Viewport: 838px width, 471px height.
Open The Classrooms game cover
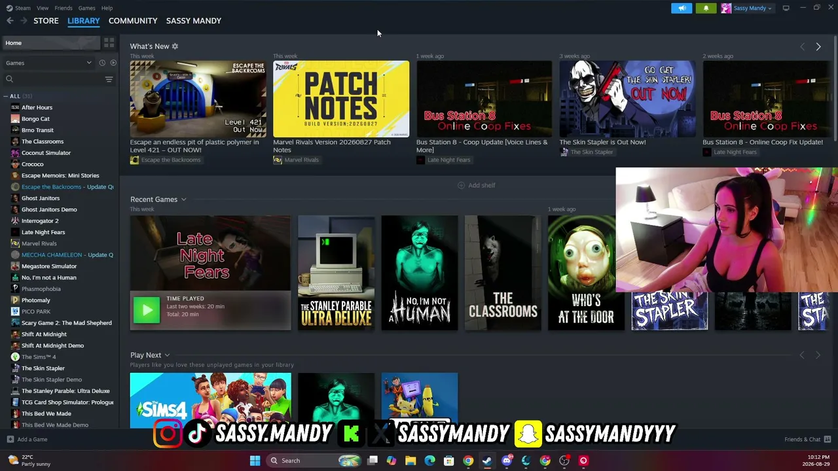(x=503, y=273)
